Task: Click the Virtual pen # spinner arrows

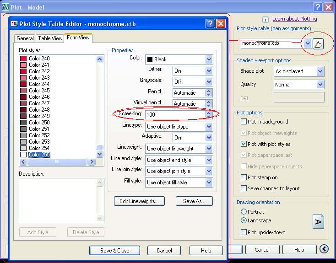Action: point(208,104)
